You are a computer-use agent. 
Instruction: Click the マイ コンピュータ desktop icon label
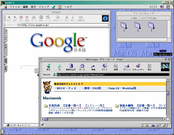pyautogui.click(x=163, y=54)
